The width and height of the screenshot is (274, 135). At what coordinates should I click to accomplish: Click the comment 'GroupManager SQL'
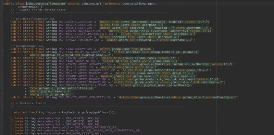[x=30, y=46]
